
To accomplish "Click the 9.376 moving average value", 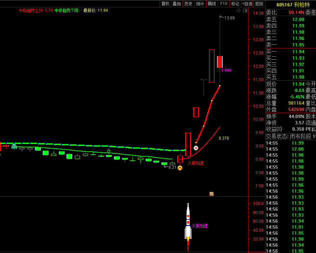I will click(x=224, y=138).
